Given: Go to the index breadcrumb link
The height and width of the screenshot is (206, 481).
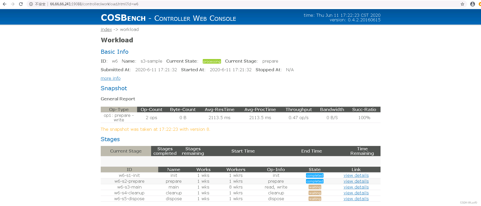Looking at the screenshot, I should (x=106, y=29).
